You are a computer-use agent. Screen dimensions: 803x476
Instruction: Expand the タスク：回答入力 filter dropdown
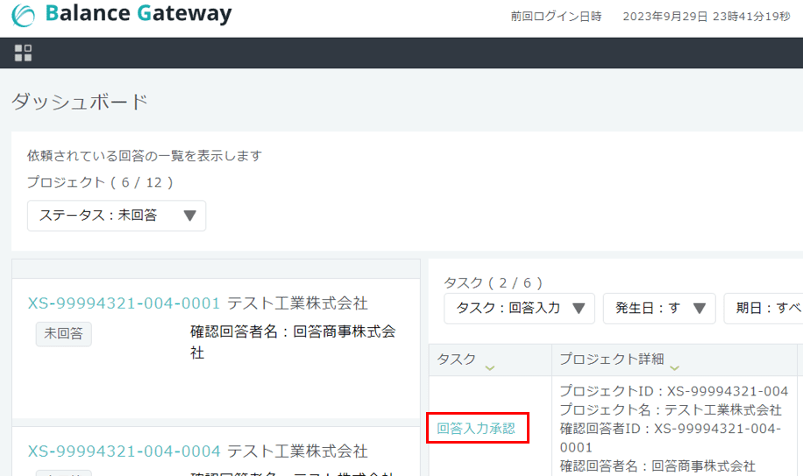tap(519, 309)
